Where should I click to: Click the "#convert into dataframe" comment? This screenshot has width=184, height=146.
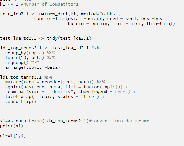point(119,121)
